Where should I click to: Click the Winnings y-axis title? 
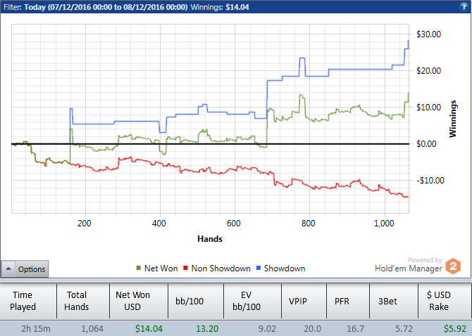click(x=453, y=119)
